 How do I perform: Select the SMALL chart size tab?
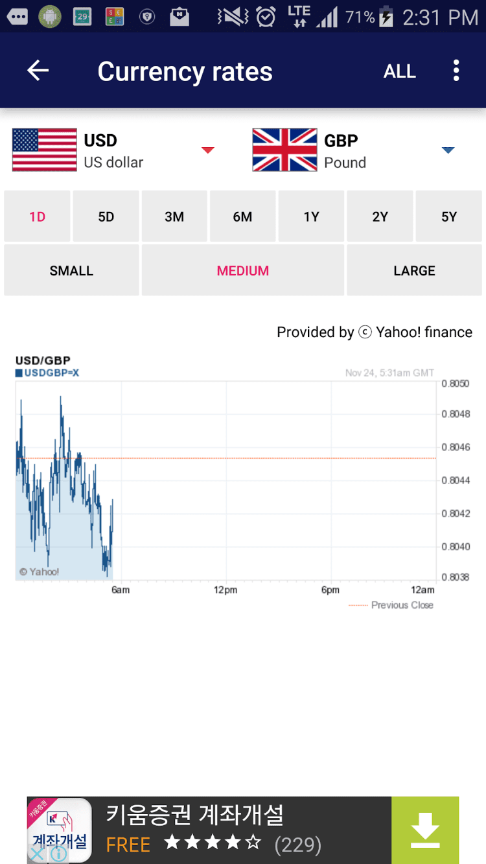71,270
